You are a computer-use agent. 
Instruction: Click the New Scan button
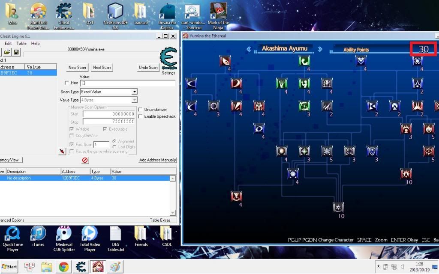click(x=77, y=67)
